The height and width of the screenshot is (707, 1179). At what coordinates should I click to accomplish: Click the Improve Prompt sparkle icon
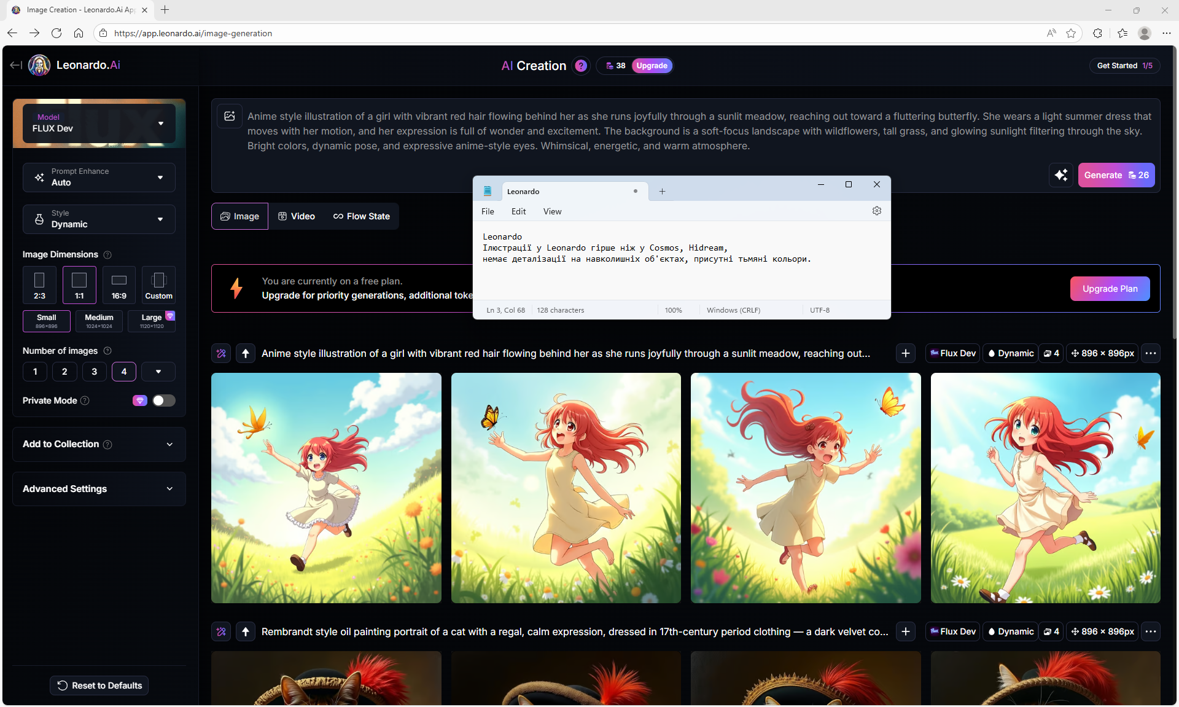[1060, 175]
